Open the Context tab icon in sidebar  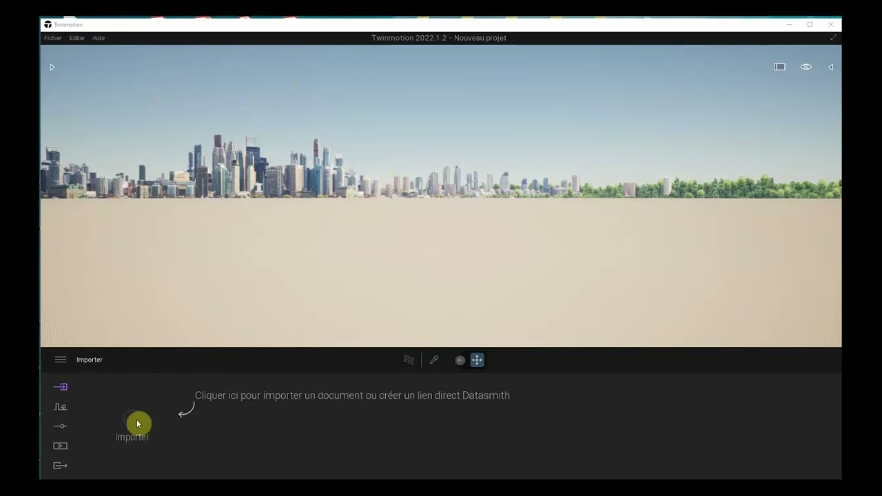click(x=61, y=406)
